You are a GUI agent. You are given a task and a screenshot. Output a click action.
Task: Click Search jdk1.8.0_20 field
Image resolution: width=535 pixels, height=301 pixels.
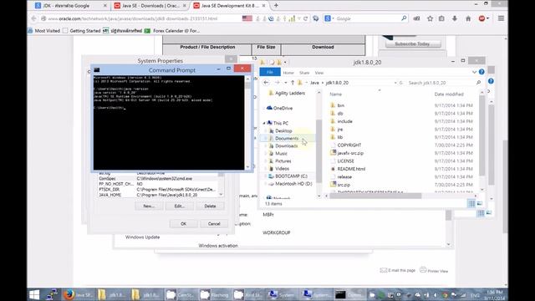441,83
